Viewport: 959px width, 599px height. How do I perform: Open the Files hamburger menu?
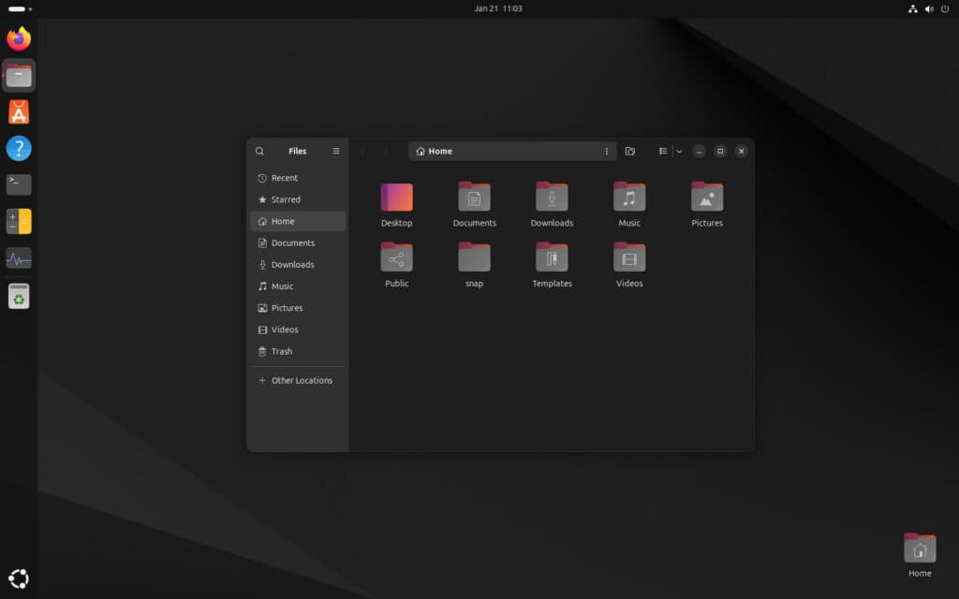[x=335, y=151]
